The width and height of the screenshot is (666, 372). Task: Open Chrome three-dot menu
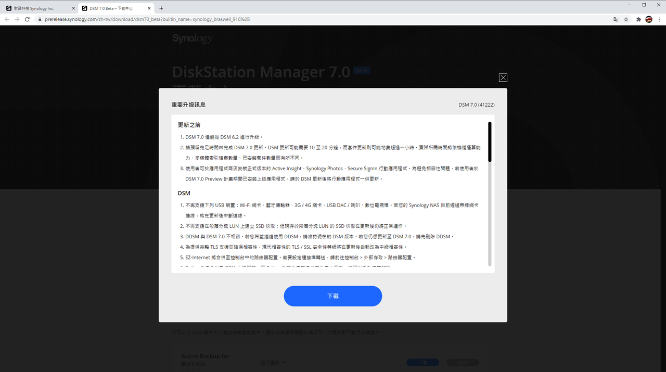click(x=659, y=19)
